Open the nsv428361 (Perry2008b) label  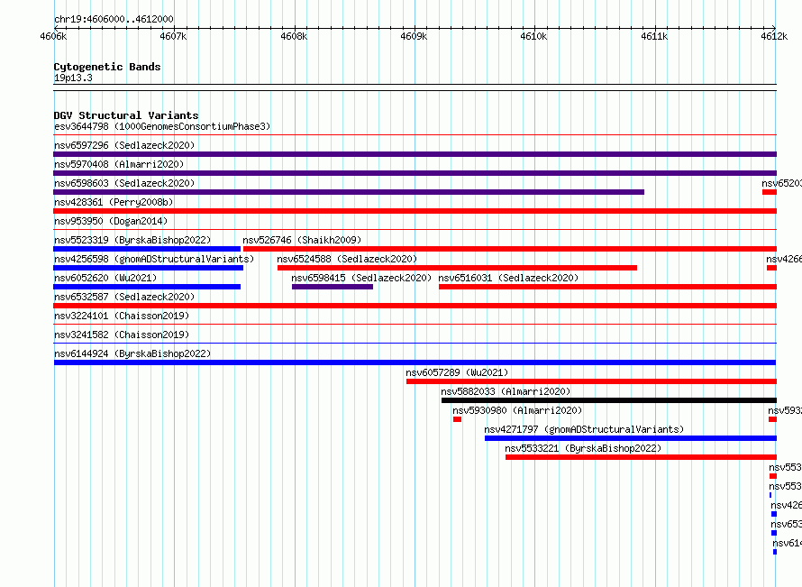114,202
